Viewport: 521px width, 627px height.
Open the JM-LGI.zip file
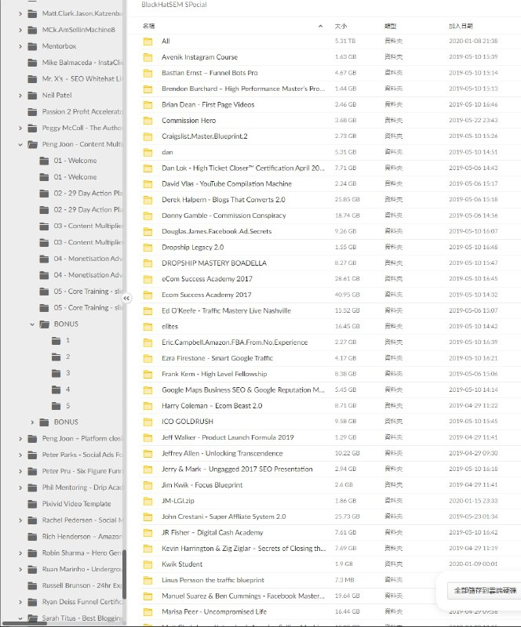[x=180, y=501]
